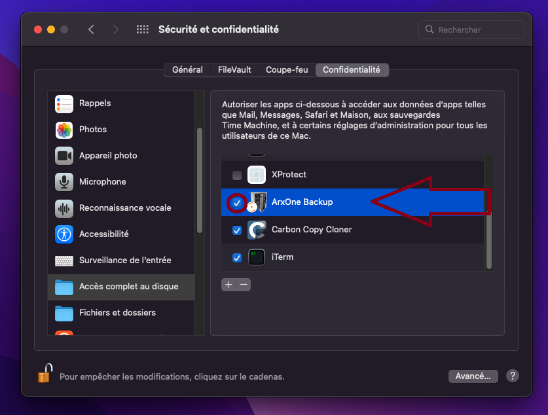Click inside the Rechercher search field
The width and height of the screenshot is (548, 415).
click(471, 29)
